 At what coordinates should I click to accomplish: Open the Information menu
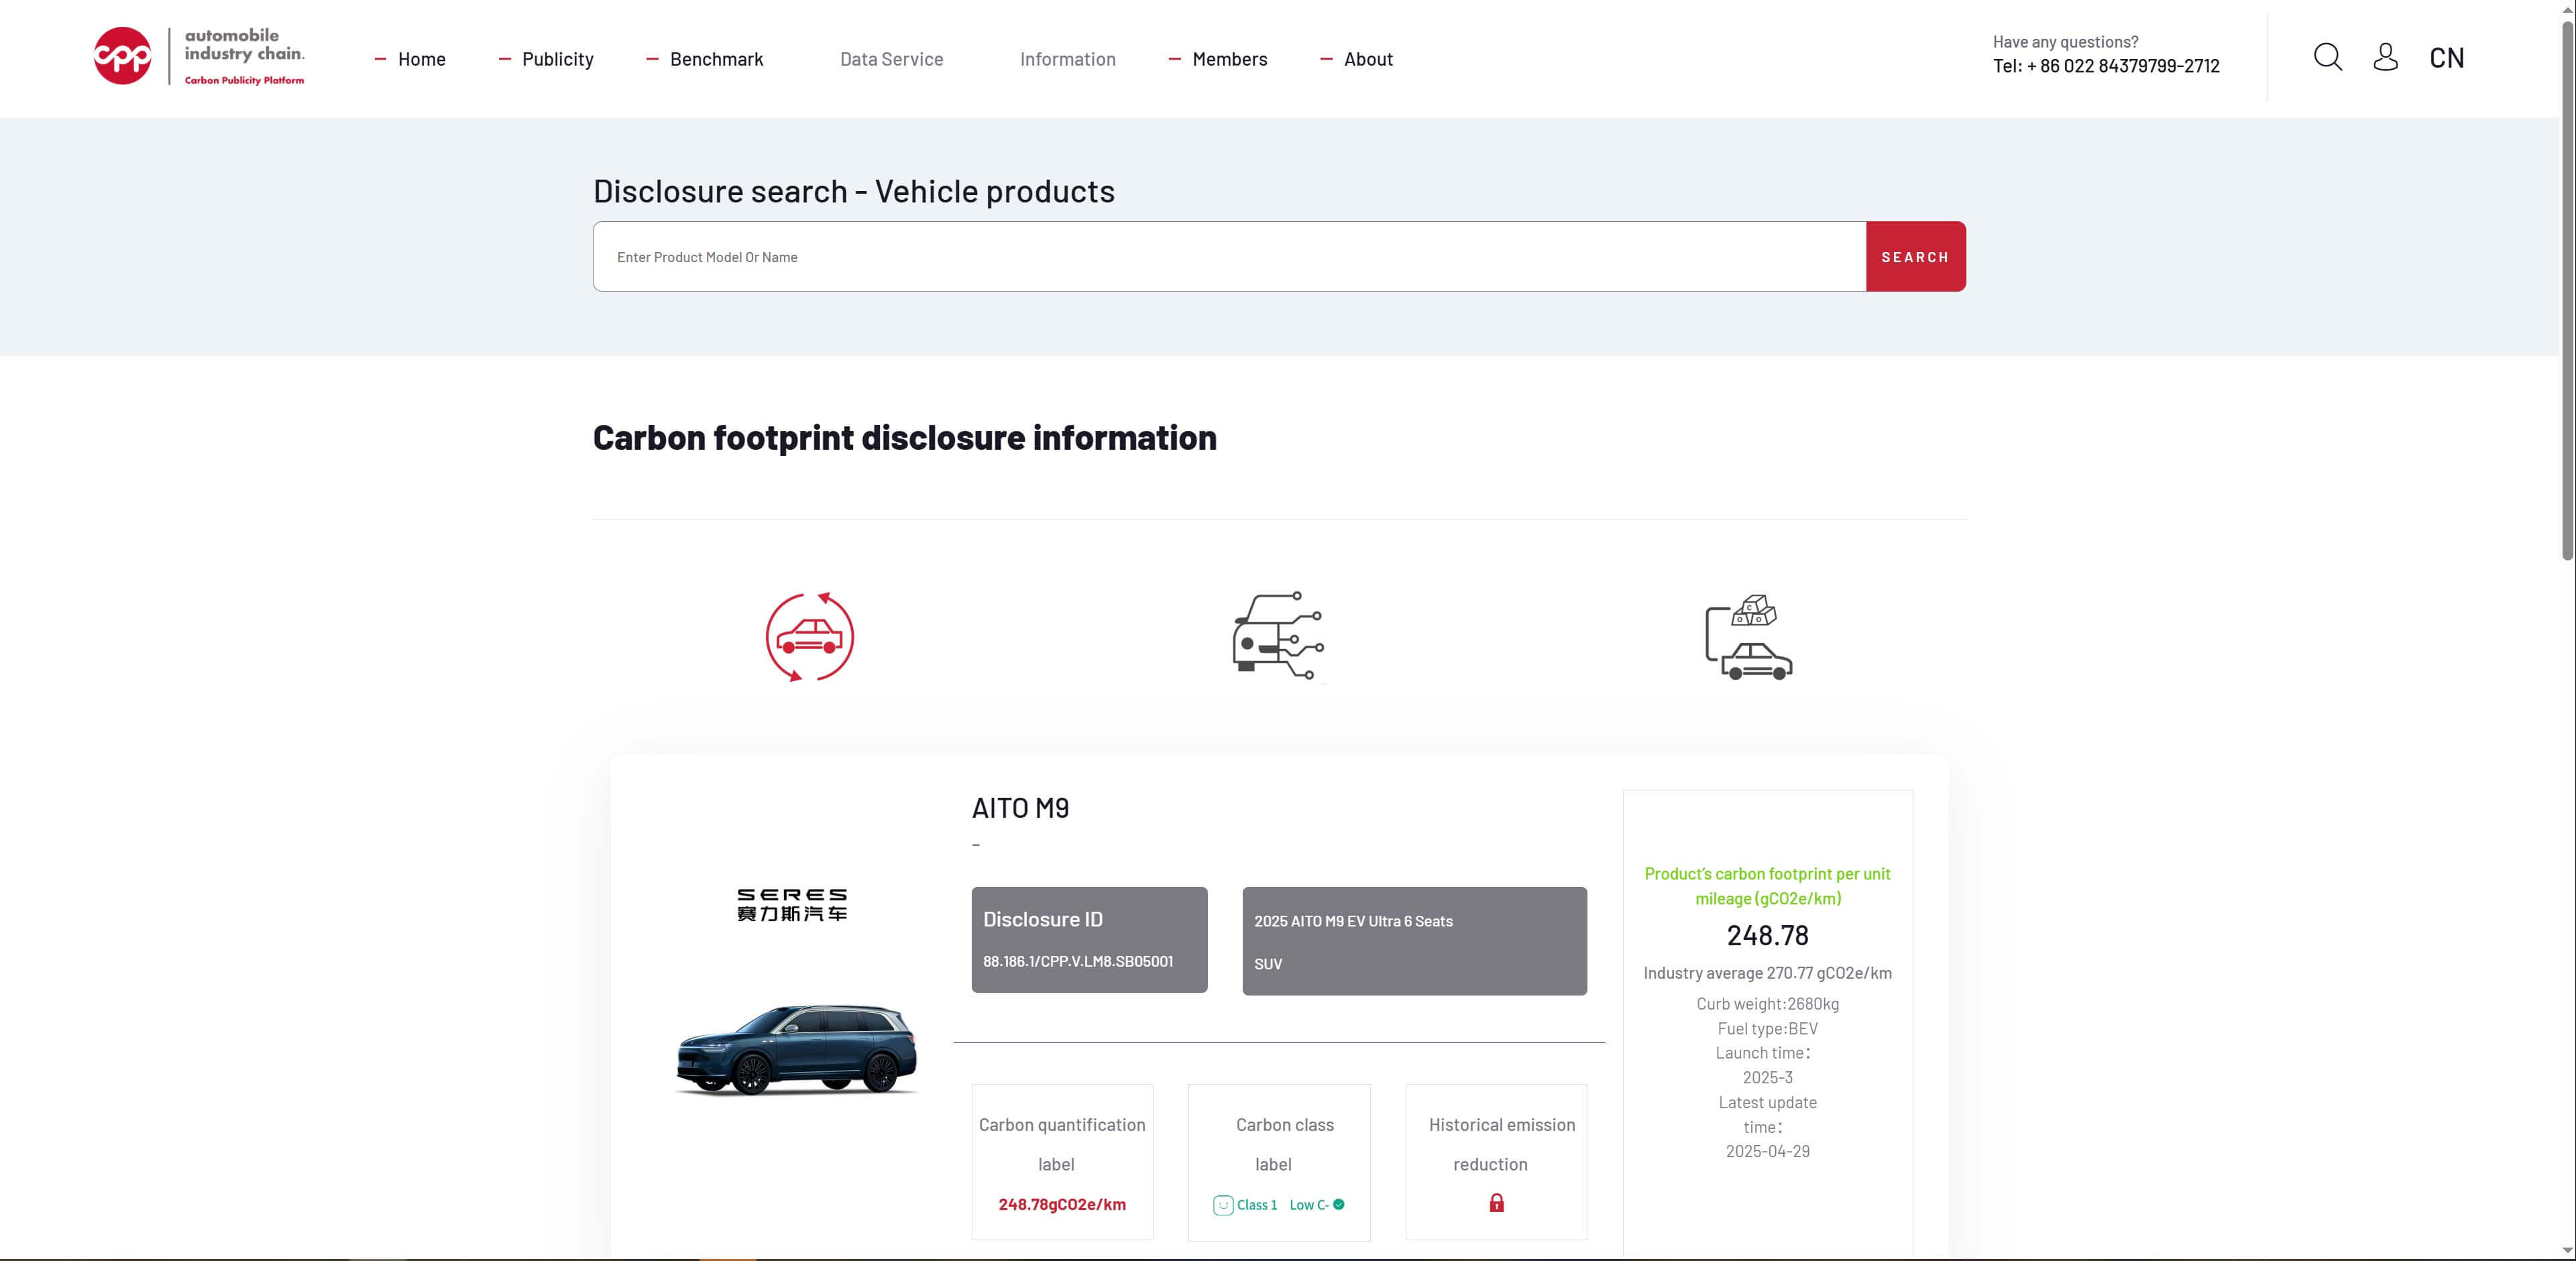coord(1067,59)
